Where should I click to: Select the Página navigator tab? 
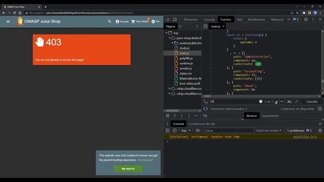170,26
